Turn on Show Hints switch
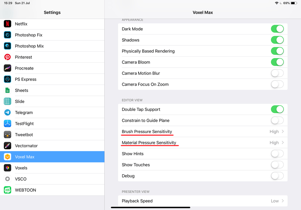301x210 pixels. coord(277,154)
